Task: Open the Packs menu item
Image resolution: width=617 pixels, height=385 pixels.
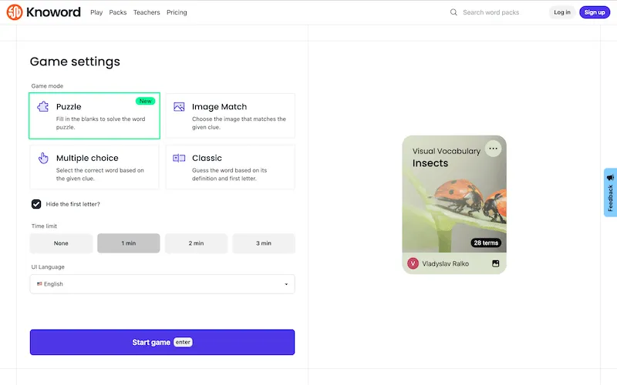Action: (118, 12)
